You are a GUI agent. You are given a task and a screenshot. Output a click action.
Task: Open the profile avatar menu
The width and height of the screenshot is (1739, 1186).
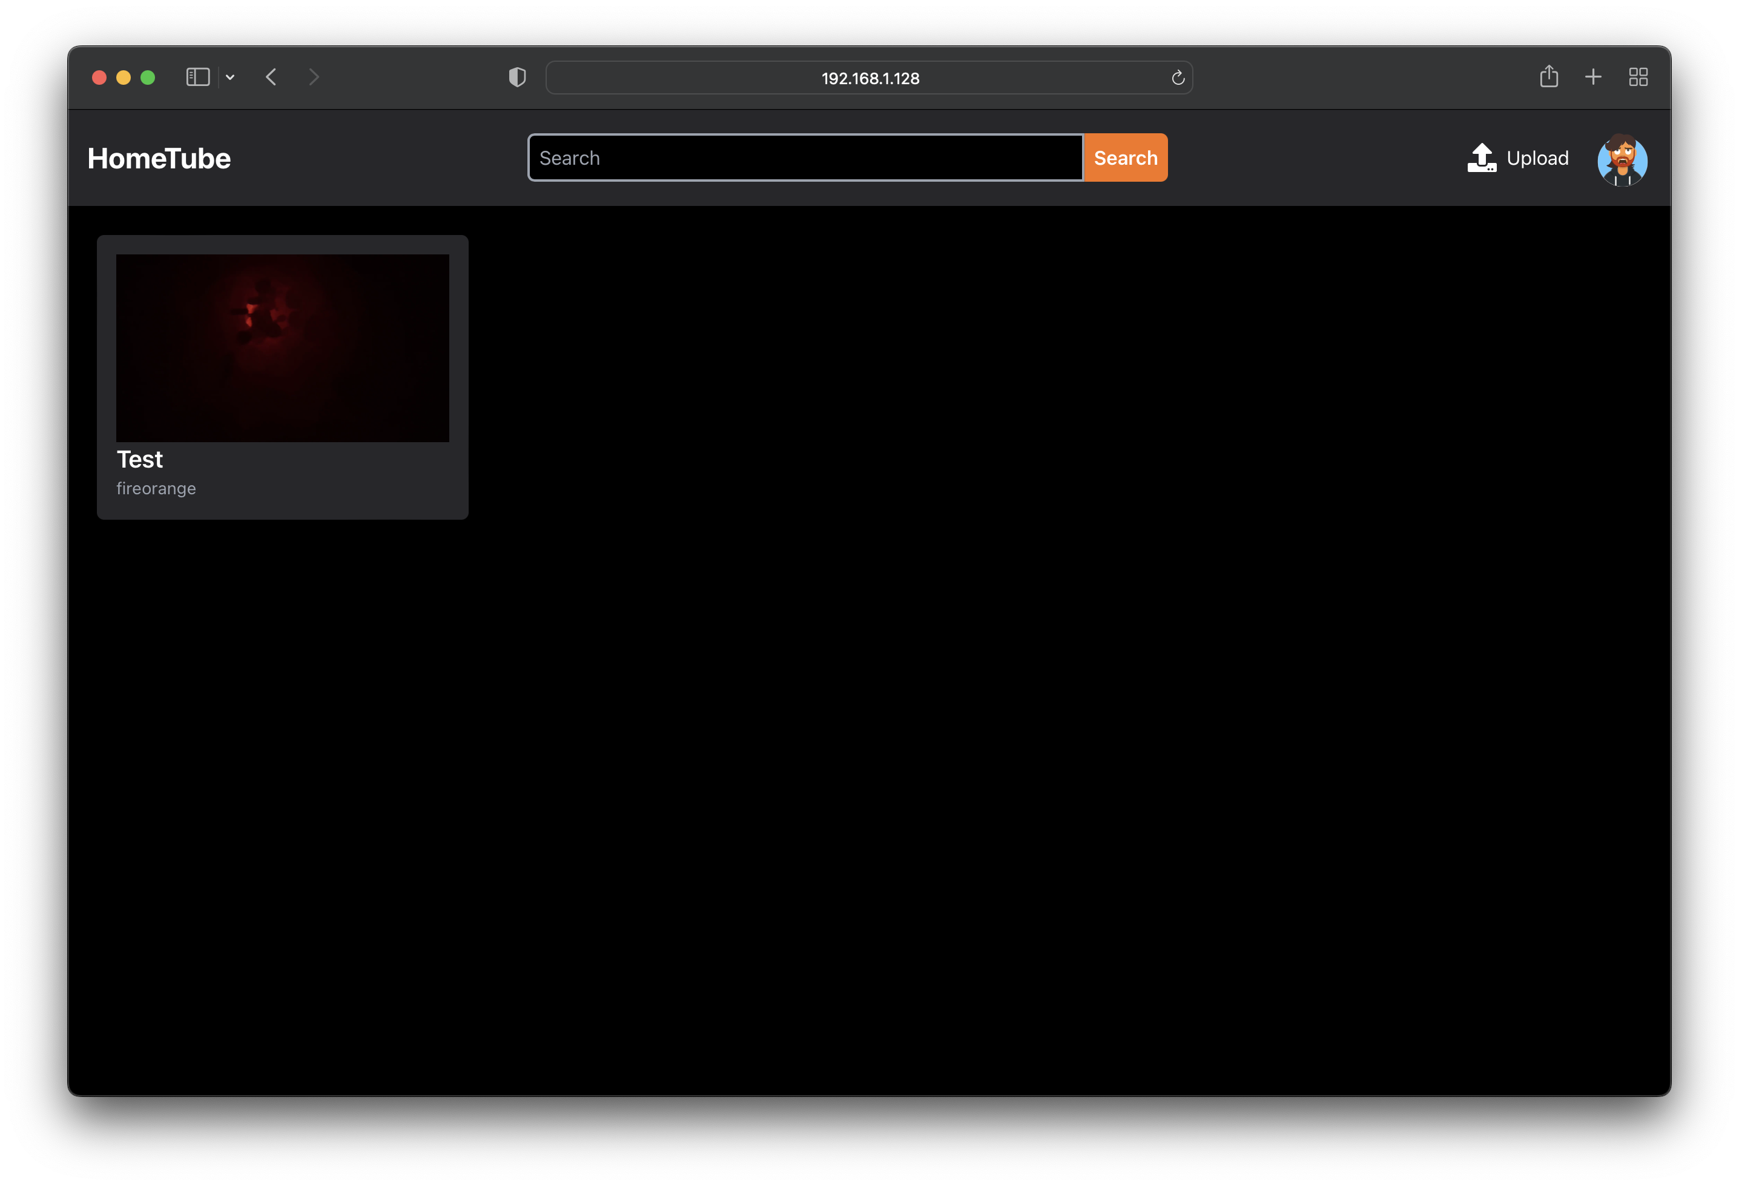tap(1622, 159)
